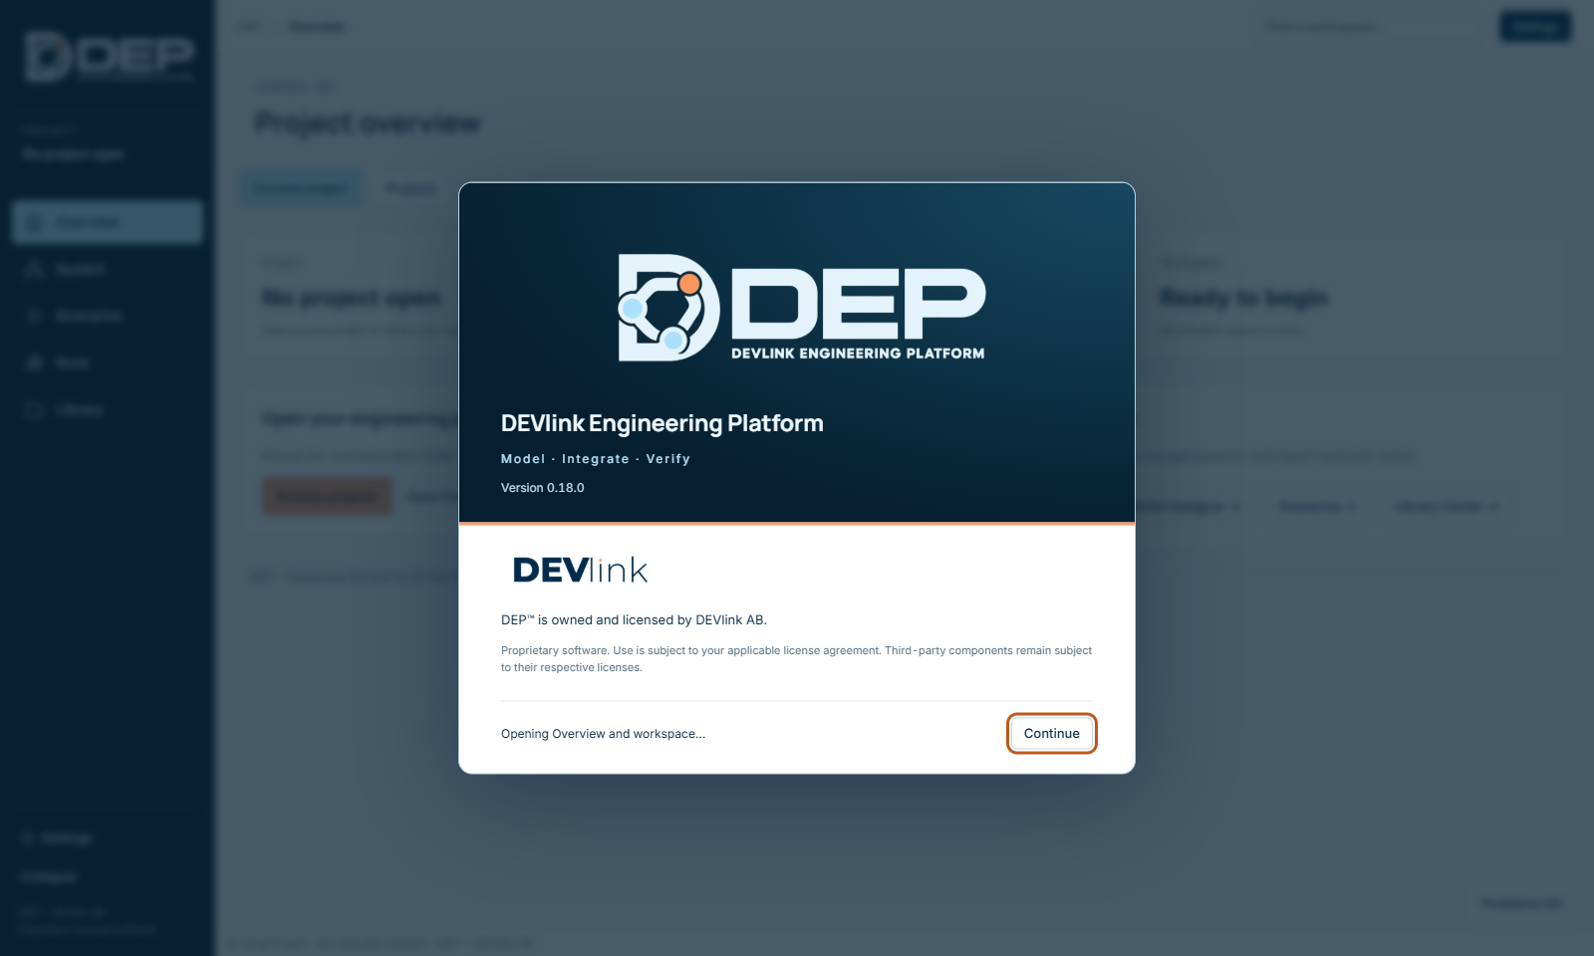Click the 'DEVlink Engineering Platform' title text
The width and height of the screenshot is (1594, 956).
point(662,423)
